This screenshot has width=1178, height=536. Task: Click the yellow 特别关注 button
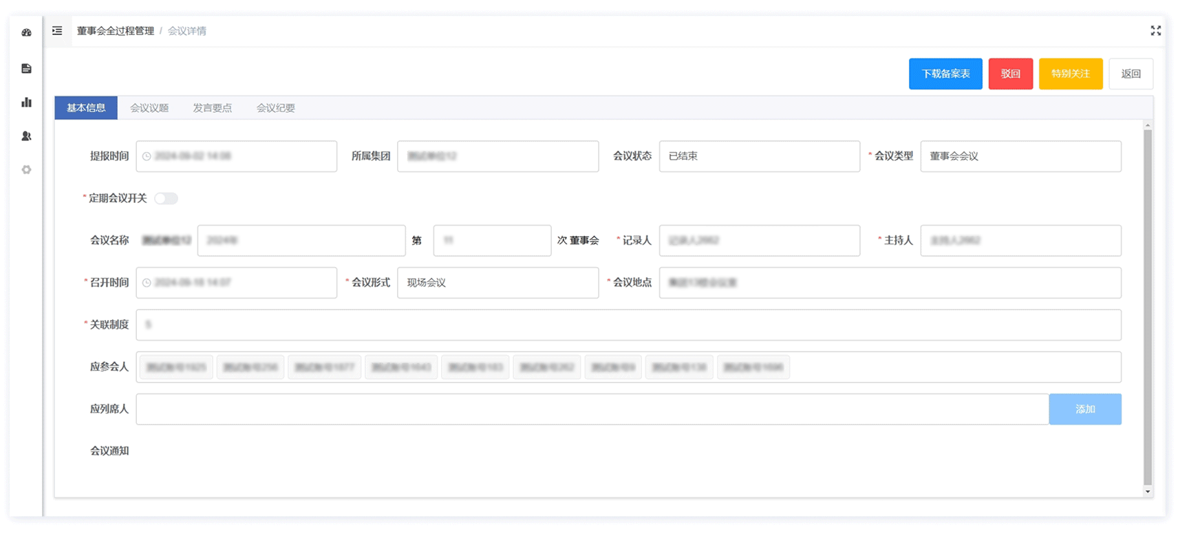[1071, 74]
